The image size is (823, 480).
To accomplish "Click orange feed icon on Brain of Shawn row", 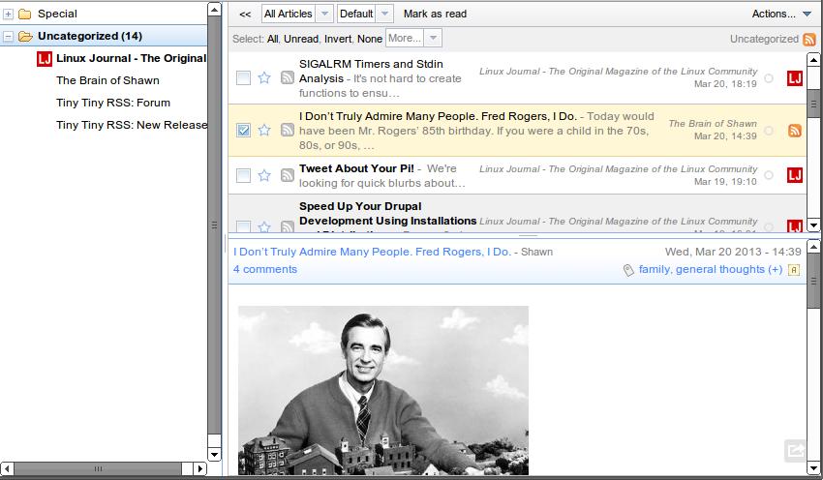I will pyautogui.click(x=794, y=131).
